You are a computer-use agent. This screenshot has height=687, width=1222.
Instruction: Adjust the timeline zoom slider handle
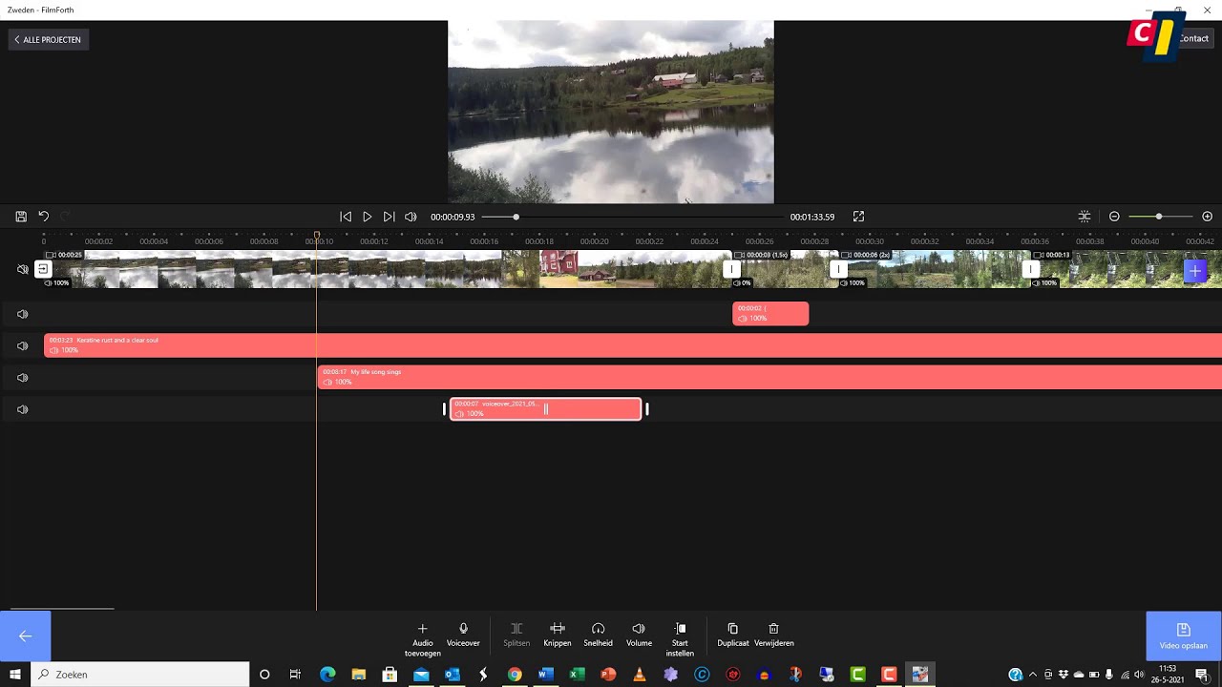point(1159,217)
